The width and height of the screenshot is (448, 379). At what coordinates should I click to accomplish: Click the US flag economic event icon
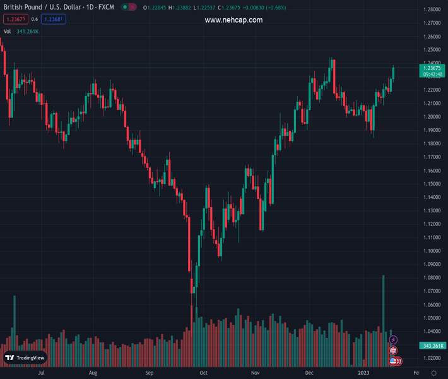394,361
